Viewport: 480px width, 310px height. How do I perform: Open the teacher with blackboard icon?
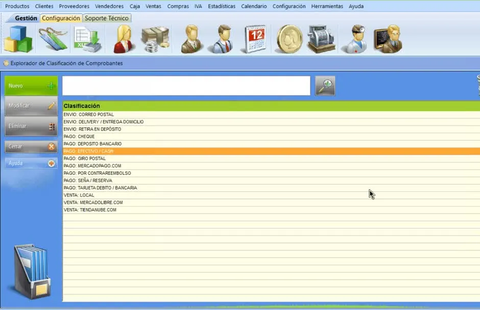click(x=388, y=39)
